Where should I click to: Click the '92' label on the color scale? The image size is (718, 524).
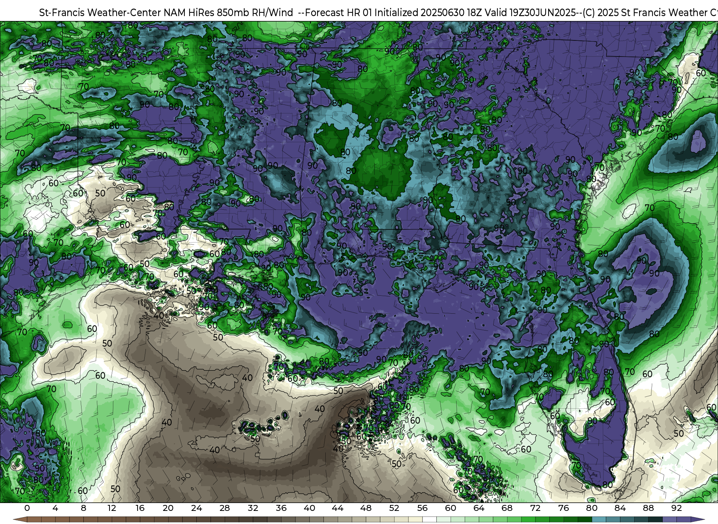(x=676, y=508)
